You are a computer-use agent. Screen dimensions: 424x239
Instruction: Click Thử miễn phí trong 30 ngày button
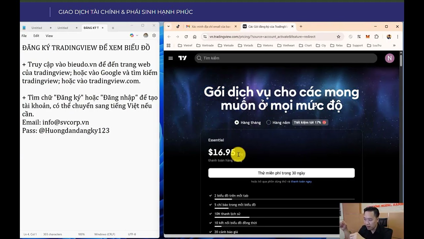point(281,173)
